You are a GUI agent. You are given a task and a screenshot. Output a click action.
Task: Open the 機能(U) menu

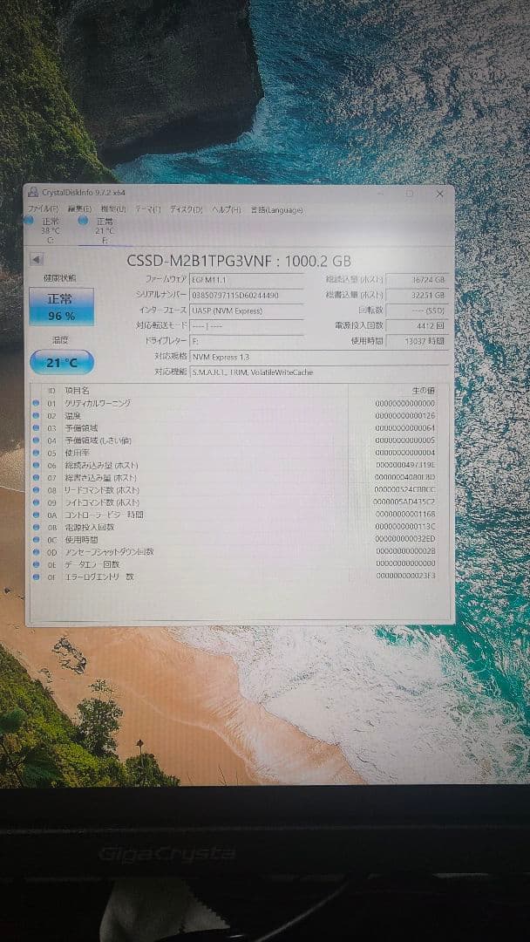(x=113, y=209)
